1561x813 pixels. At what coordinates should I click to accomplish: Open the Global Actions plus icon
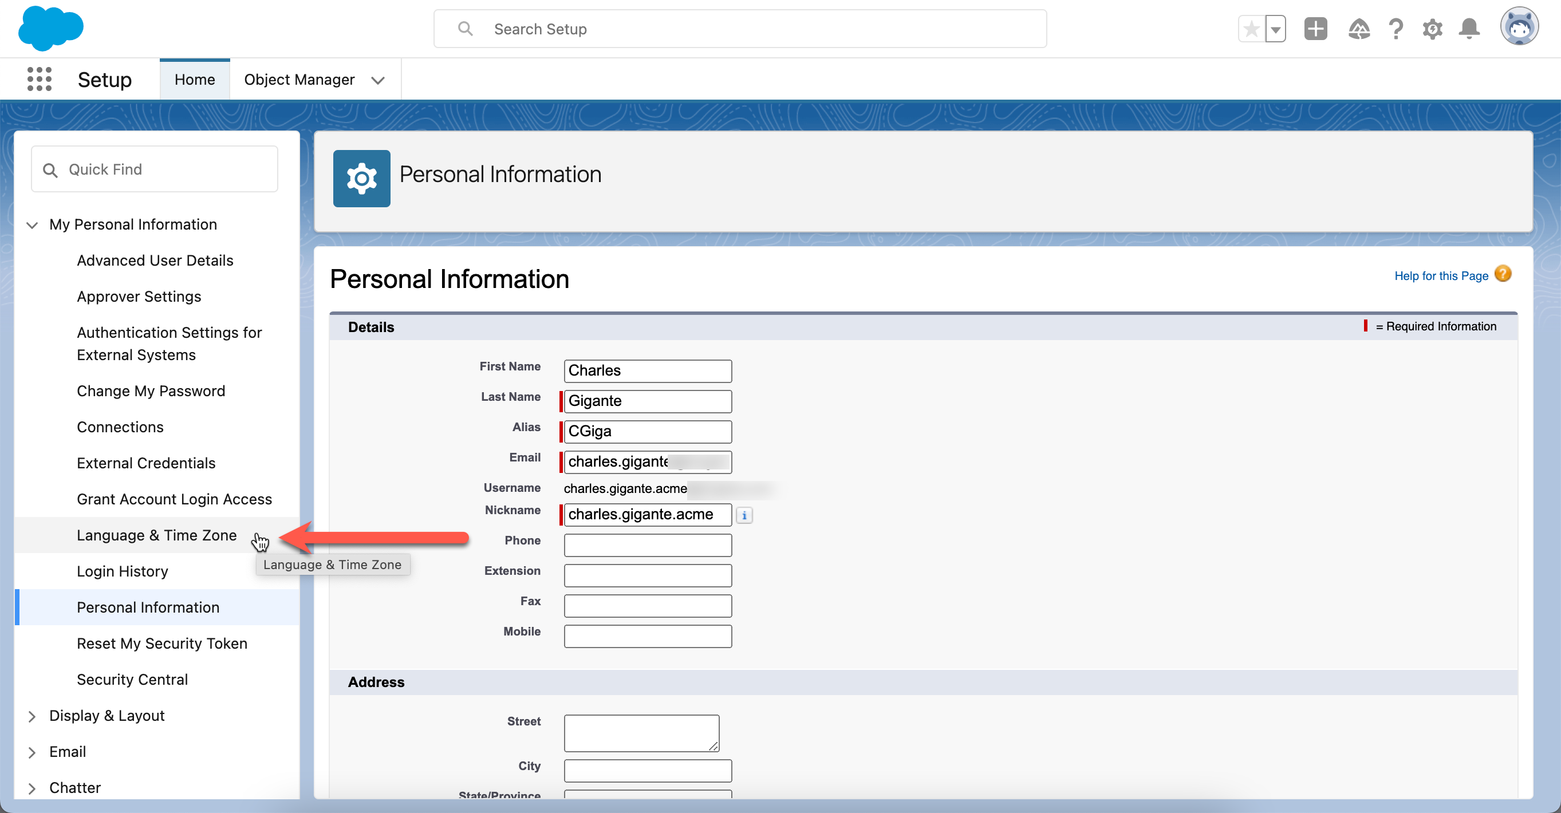(1315, 29)
